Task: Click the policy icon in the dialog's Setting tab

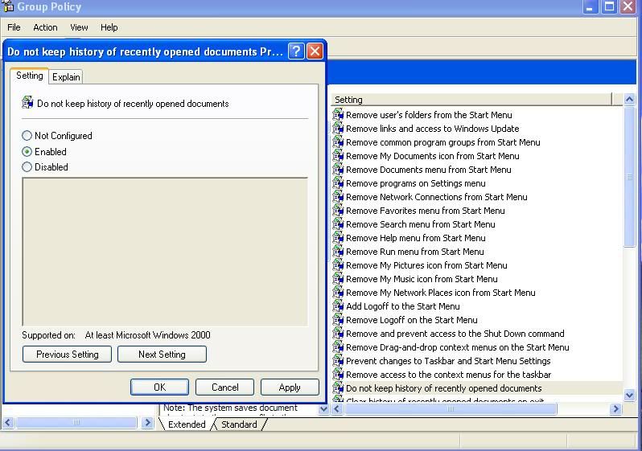Action: 27,102
